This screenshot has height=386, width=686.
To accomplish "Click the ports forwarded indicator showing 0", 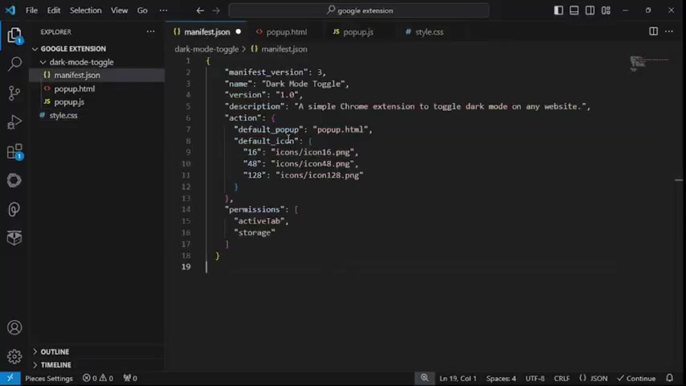I will click(x=130, y=378).
